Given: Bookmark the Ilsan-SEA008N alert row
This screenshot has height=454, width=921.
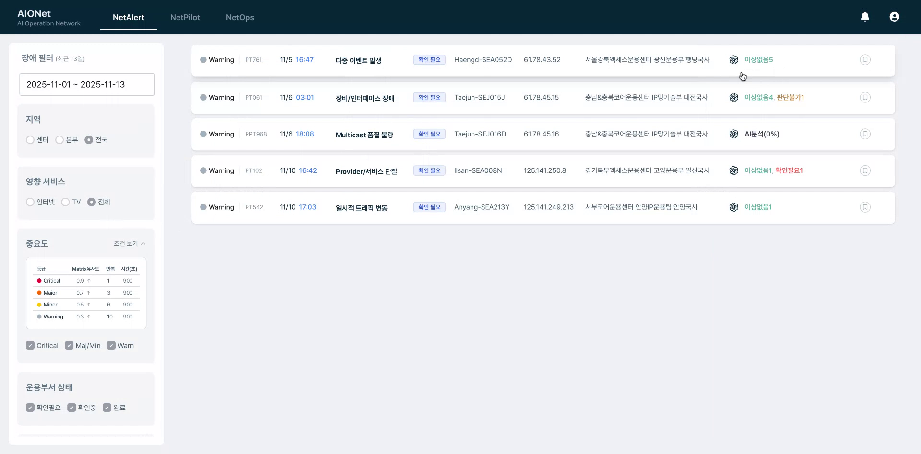Looking at the screenshot, I should pyautogui.click(x=865, y=170).
